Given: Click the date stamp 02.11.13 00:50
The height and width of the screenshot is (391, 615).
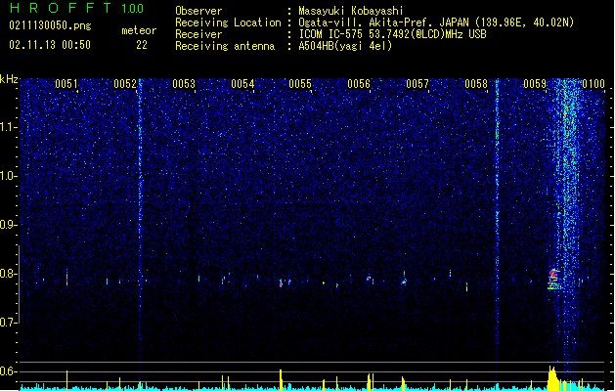Looking at the screenshot, I should tap(50, 45).
